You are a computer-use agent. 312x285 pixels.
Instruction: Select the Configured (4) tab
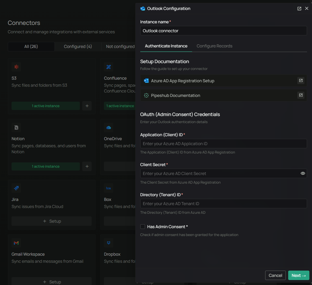tap(78, 46)
